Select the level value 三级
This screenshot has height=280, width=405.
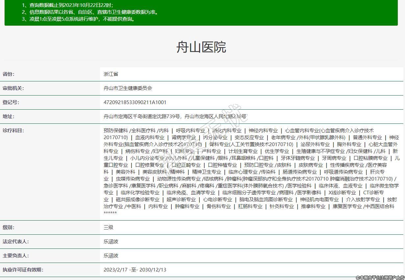pos(108,227)
